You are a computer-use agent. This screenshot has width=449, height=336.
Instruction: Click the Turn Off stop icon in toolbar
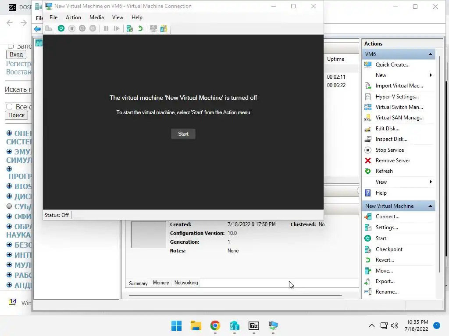pyautogui.click(x=72, y=28)
